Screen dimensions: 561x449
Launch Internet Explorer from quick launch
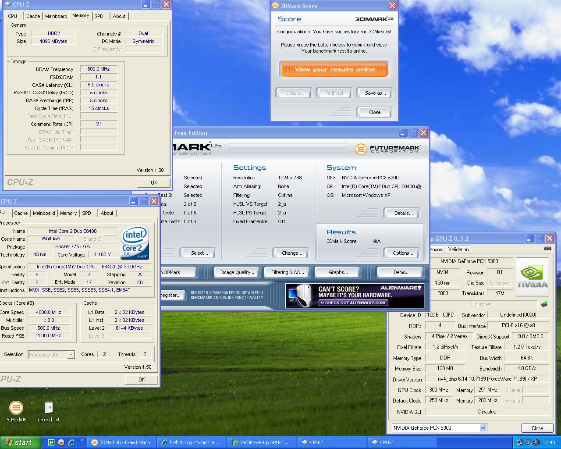71,442
